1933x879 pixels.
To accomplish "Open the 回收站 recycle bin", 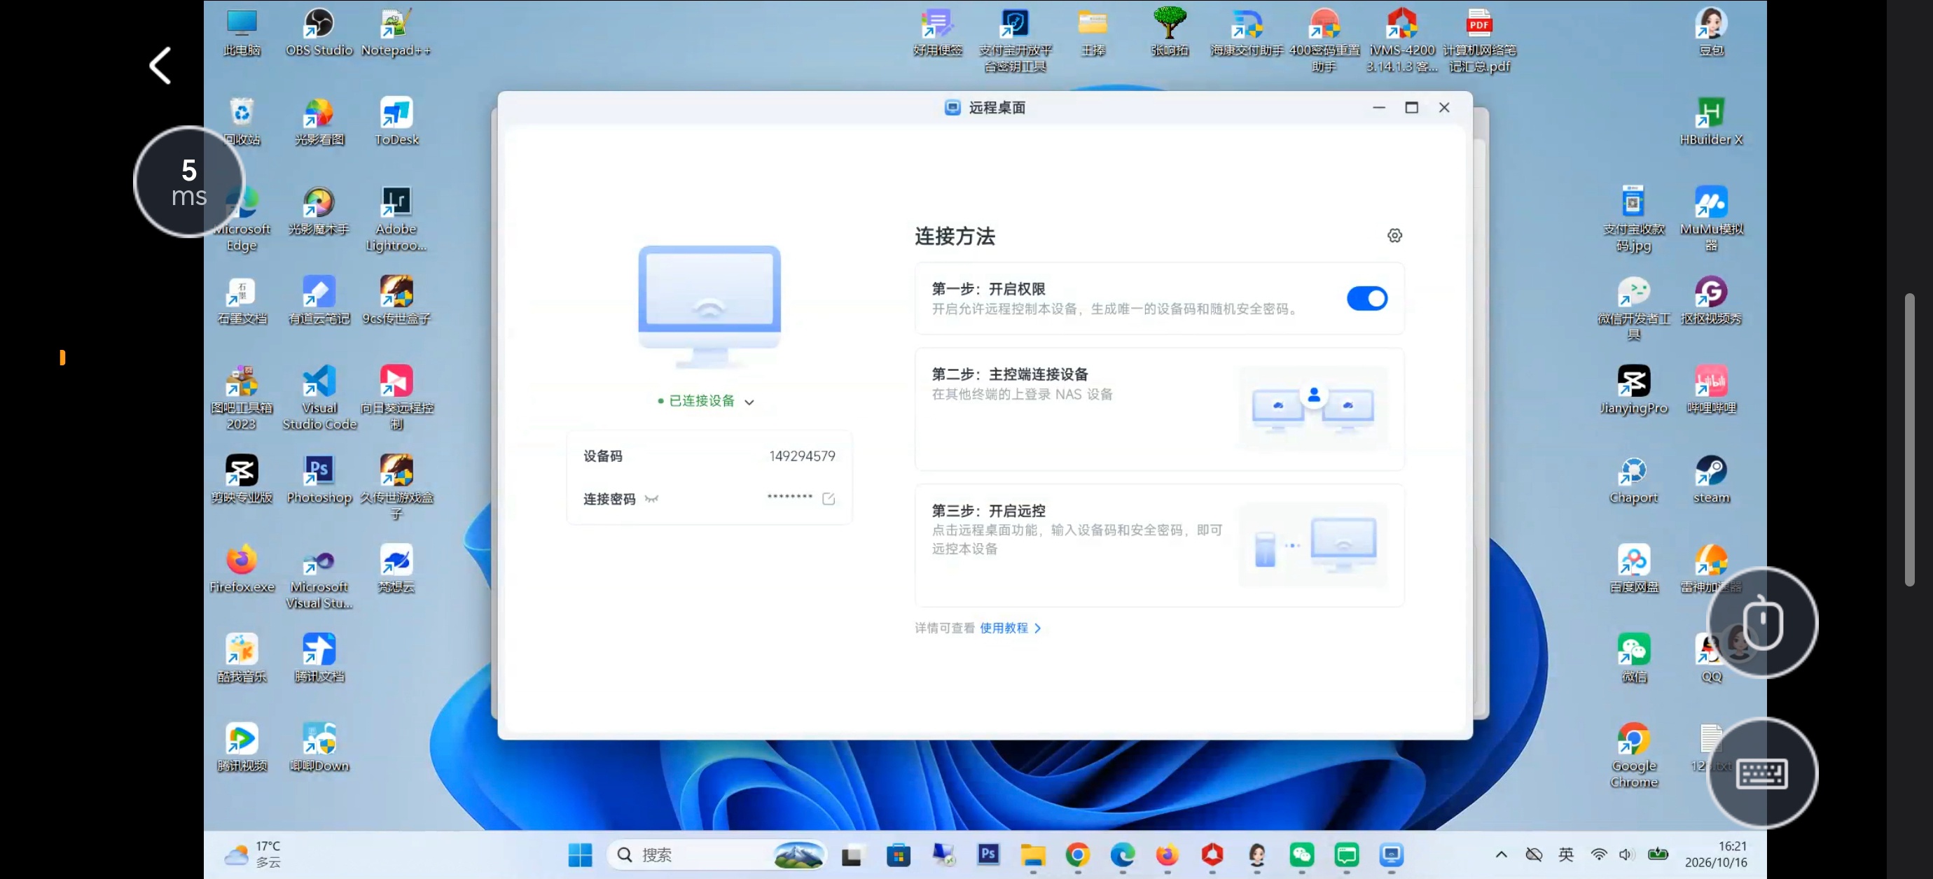I will (x=242, y=122).
